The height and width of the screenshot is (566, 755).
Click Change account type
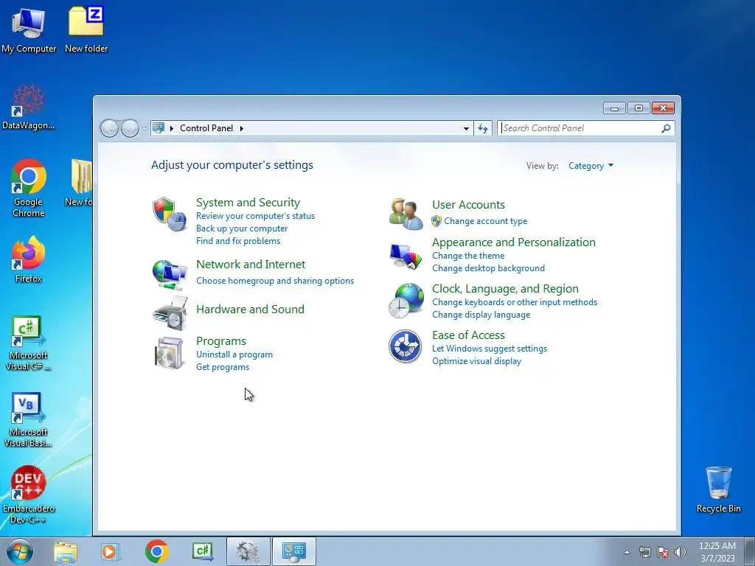point(485,221)
